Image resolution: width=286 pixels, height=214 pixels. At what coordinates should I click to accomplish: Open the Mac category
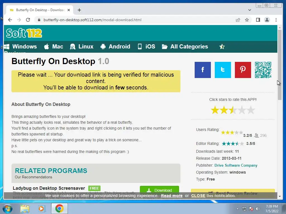tap(54, 47)
